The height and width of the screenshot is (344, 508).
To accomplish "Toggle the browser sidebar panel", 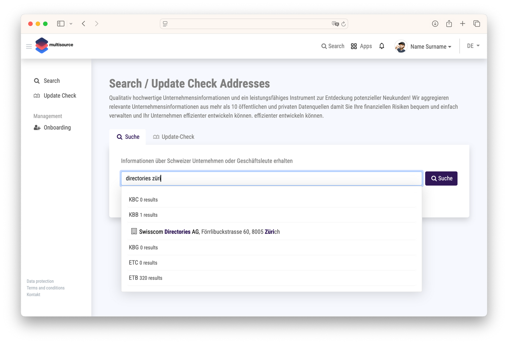I will click(61, 24).
